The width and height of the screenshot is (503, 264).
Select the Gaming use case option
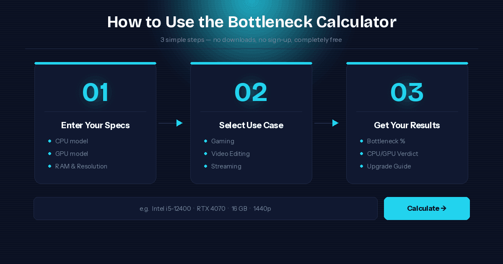[x=223, y=141]
